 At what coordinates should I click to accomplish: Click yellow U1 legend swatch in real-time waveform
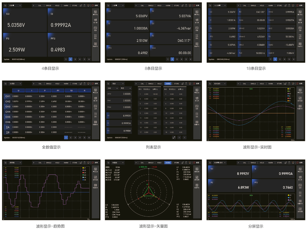[x=288, y=89]
